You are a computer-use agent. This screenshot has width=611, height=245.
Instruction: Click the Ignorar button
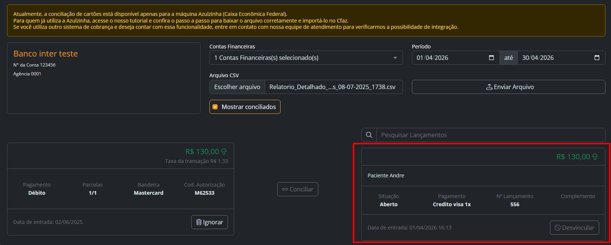coord(209,222)
